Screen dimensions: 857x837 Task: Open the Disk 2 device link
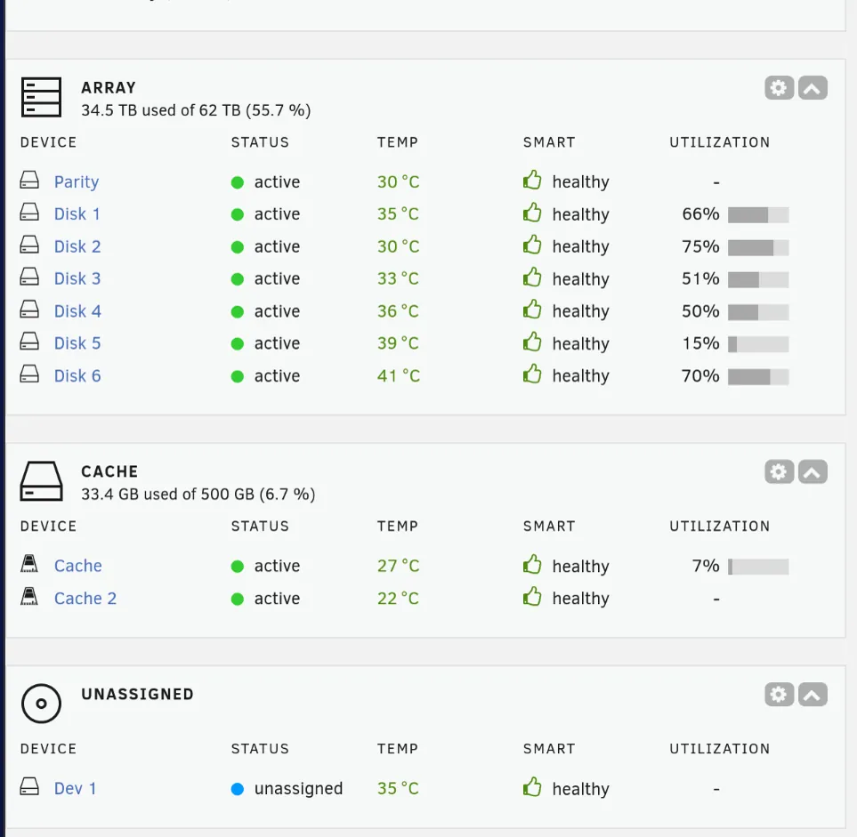click(77, 246)
